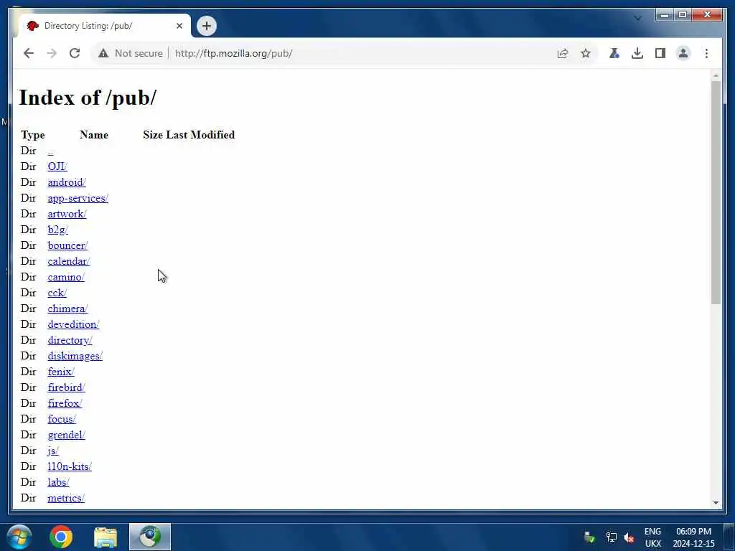This screenshot has width=735, height=551.
Task: Open the b2g/ directory
Action: tap(57, 230)
